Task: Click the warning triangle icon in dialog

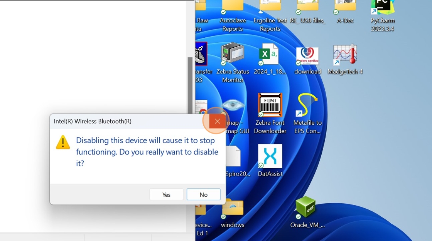Action: coord(63,142)
